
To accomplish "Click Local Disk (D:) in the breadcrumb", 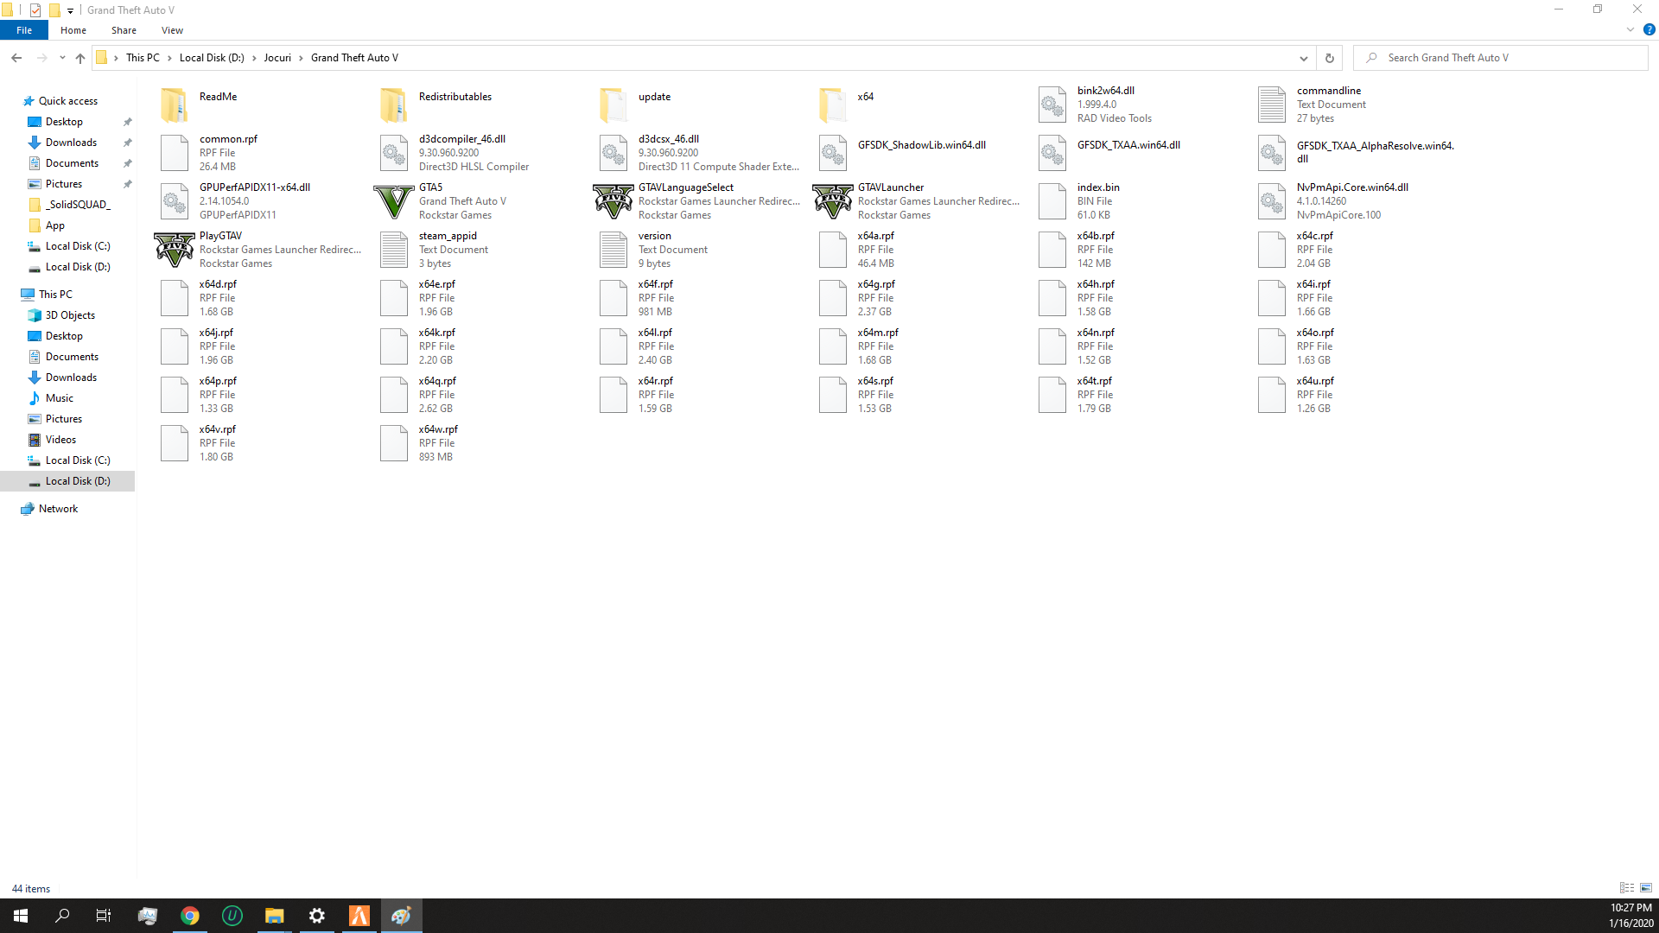I will (x=212, y=58).
